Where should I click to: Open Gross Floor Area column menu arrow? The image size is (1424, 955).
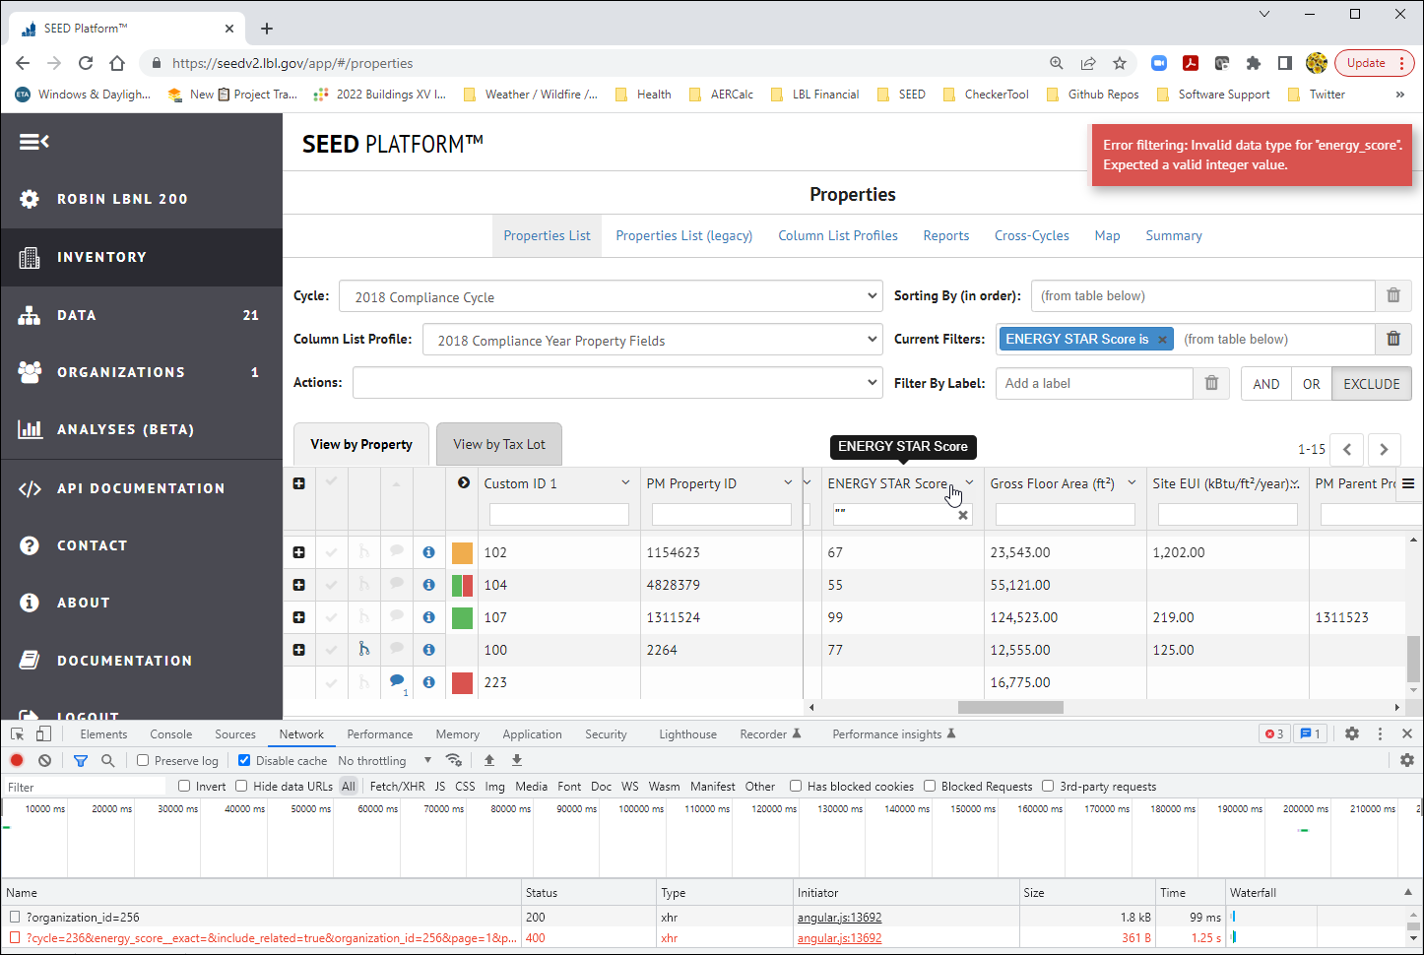click(1132, 482)
